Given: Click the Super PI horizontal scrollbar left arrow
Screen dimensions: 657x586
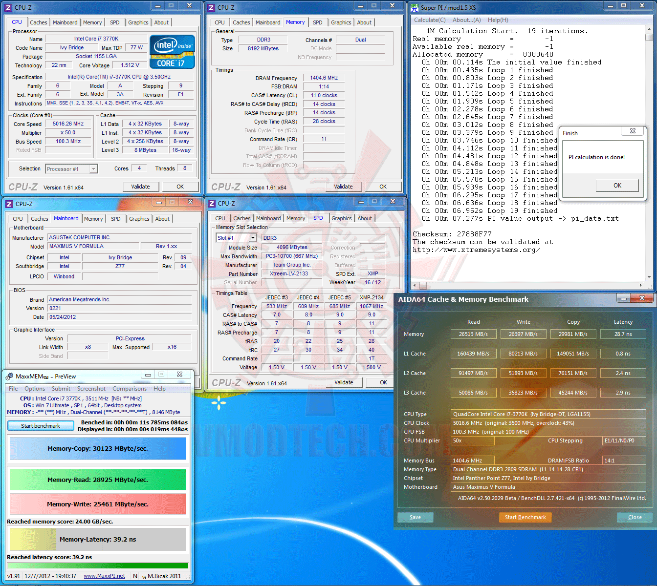Looking at the screenshot, I should (x=415, y=285).
